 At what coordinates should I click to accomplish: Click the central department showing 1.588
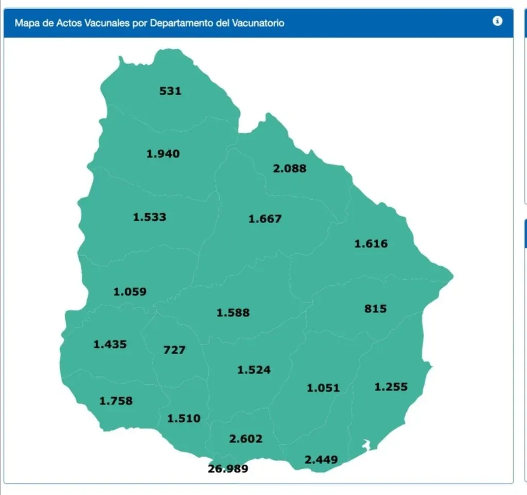[x=233, y=312]
